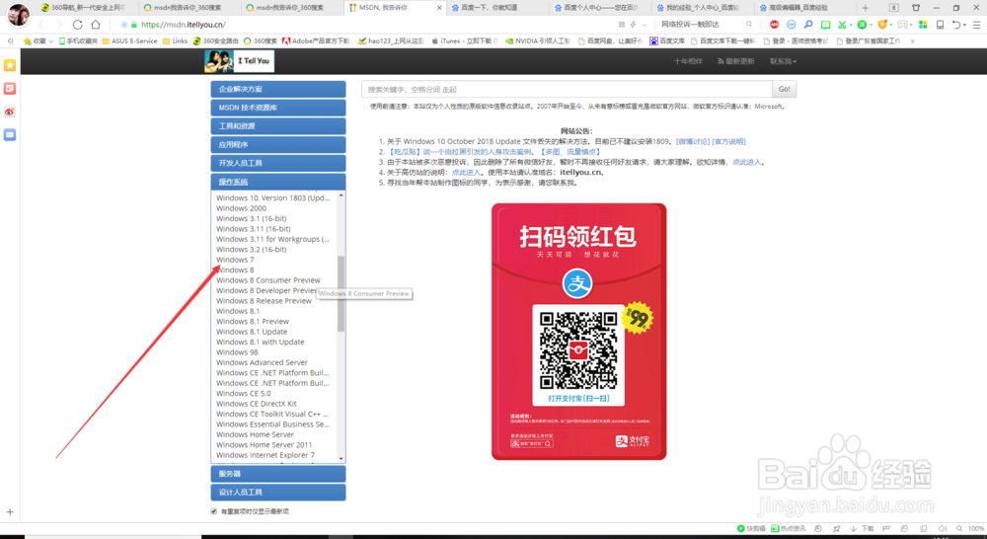This screenshot has height=539, width=987.
Task: Open the 多图、流量慎点 link
Action: point(570,152)
